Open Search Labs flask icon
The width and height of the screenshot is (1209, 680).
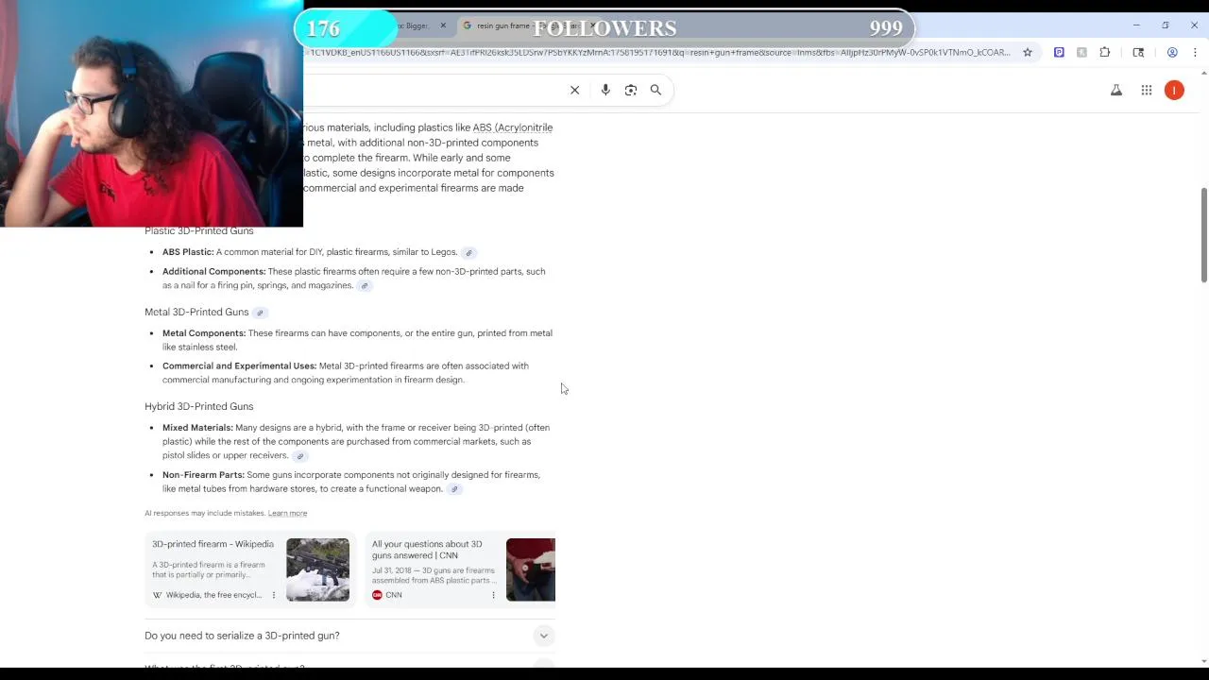[1116, 90]
